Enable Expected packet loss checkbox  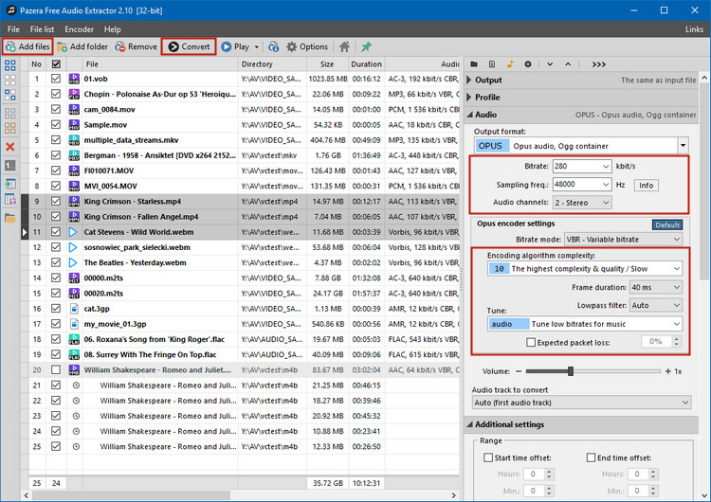point(531,343)
